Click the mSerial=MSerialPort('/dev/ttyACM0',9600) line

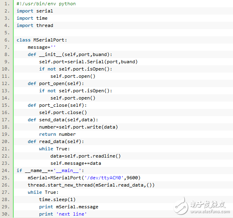tap(84, 178)
